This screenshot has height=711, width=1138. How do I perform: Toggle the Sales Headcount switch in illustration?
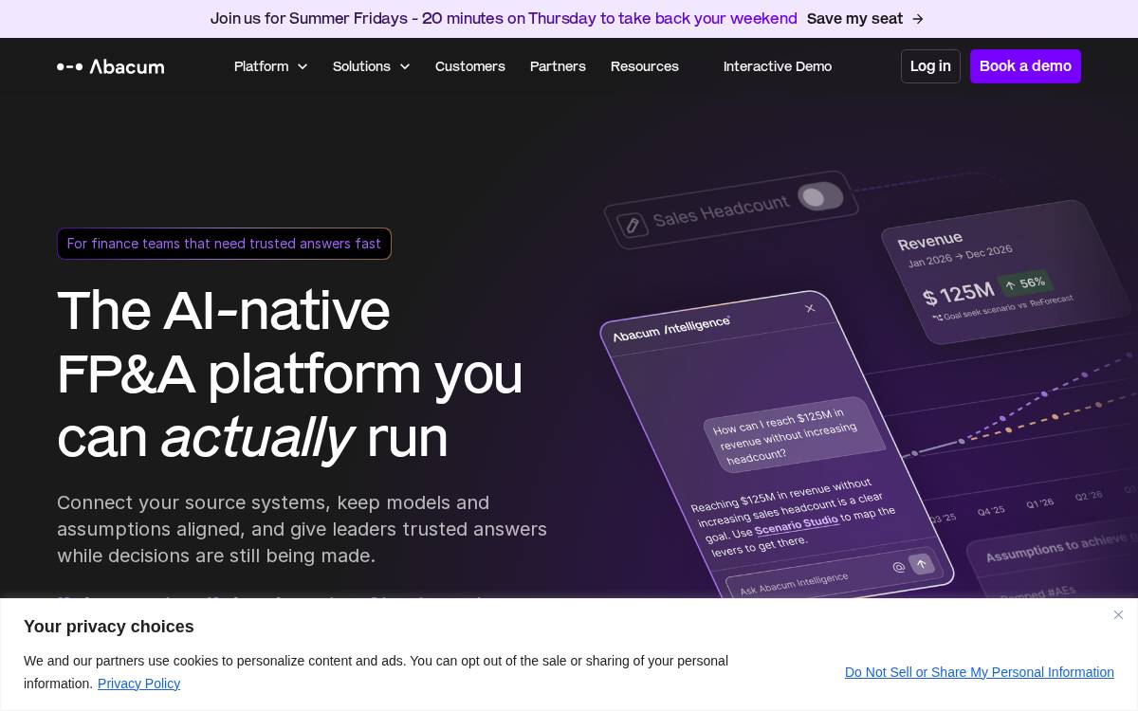[820, 196]
